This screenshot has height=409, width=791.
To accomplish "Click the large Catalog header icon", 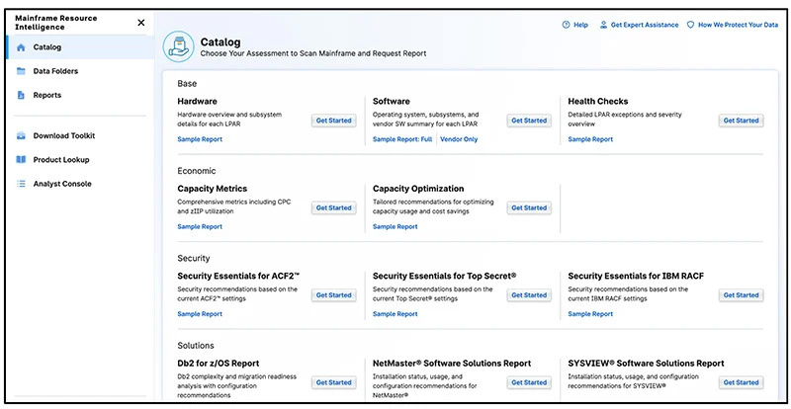I will point(178,46).
